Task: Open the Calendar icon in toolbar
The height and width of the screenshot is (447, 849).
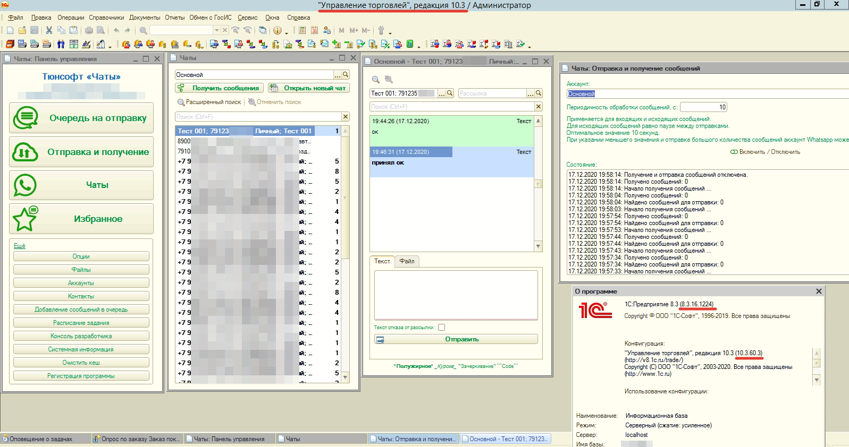Action: tap(314, 30)
